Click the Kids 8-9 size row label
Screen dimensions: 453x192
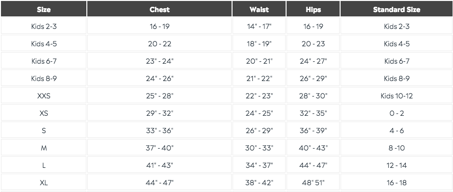pos(43,78)
